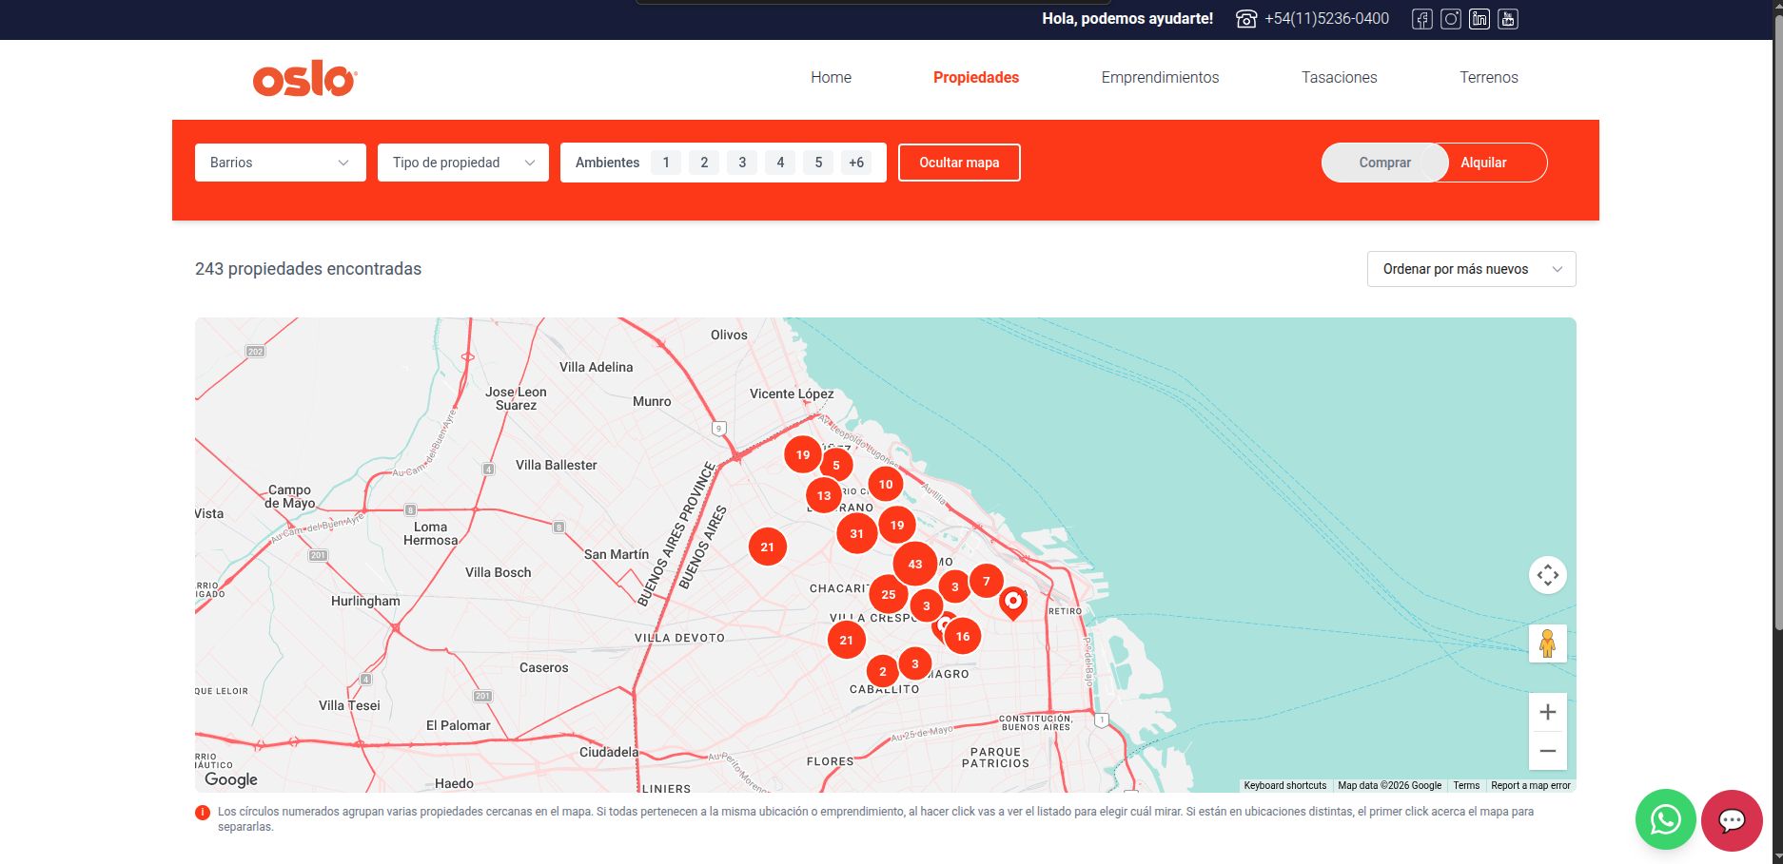The image size is (1783, 864).
Task: Switch to Alquilar mode
Action: click(x=1484, y=163)
